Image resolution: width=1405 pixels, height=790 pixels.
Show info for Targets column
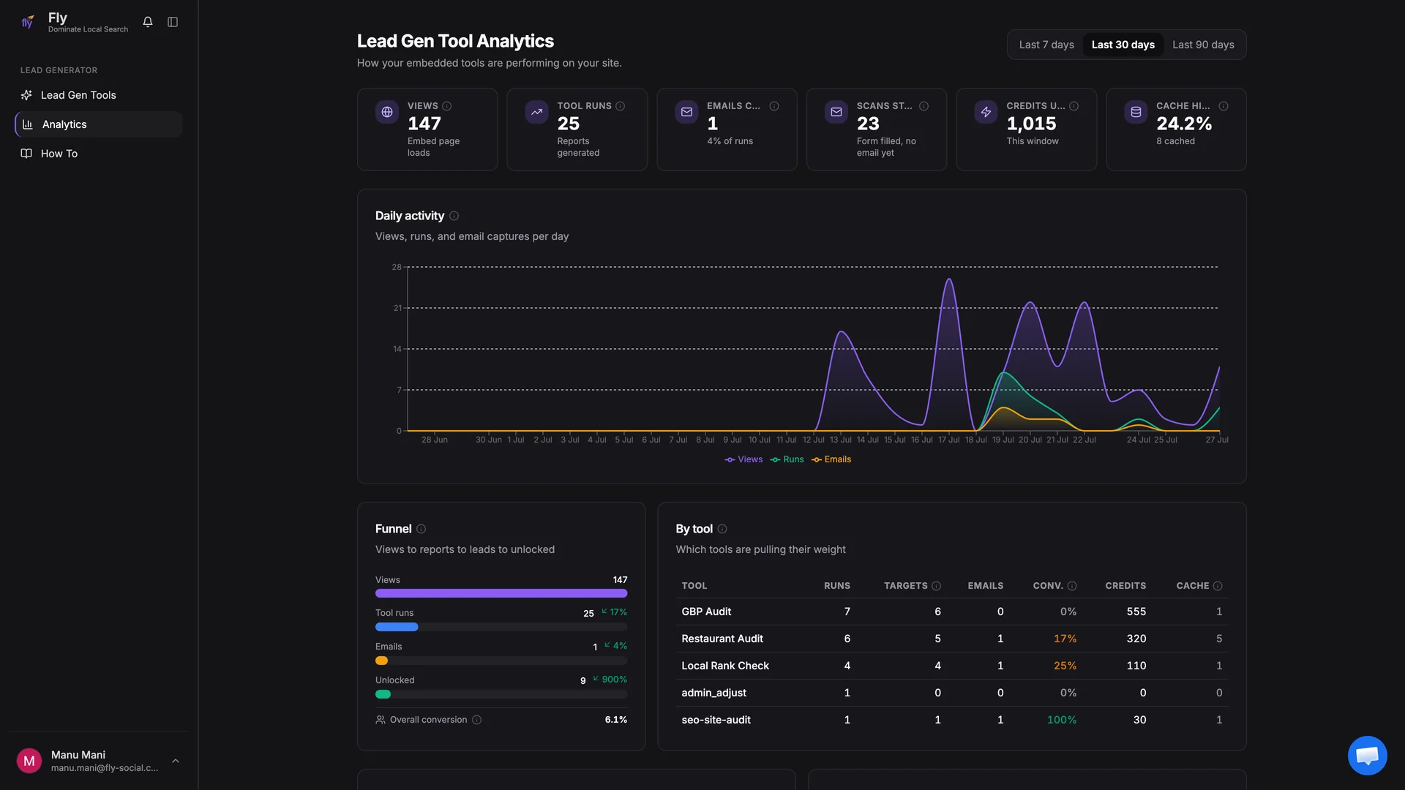937,586
